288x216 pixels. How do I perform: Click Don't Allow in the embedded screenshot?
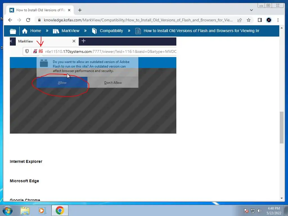(x=113, y=83)
